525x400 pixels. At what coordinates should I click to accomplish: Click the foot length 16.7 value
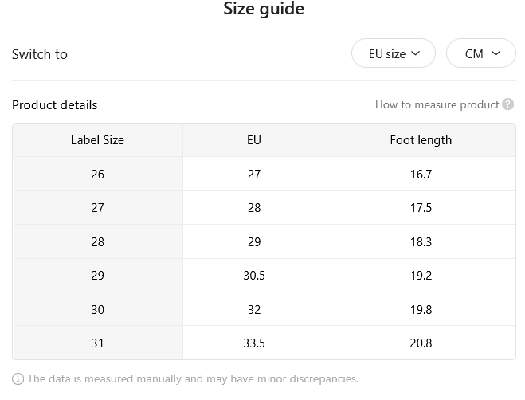tap(421, 175)
